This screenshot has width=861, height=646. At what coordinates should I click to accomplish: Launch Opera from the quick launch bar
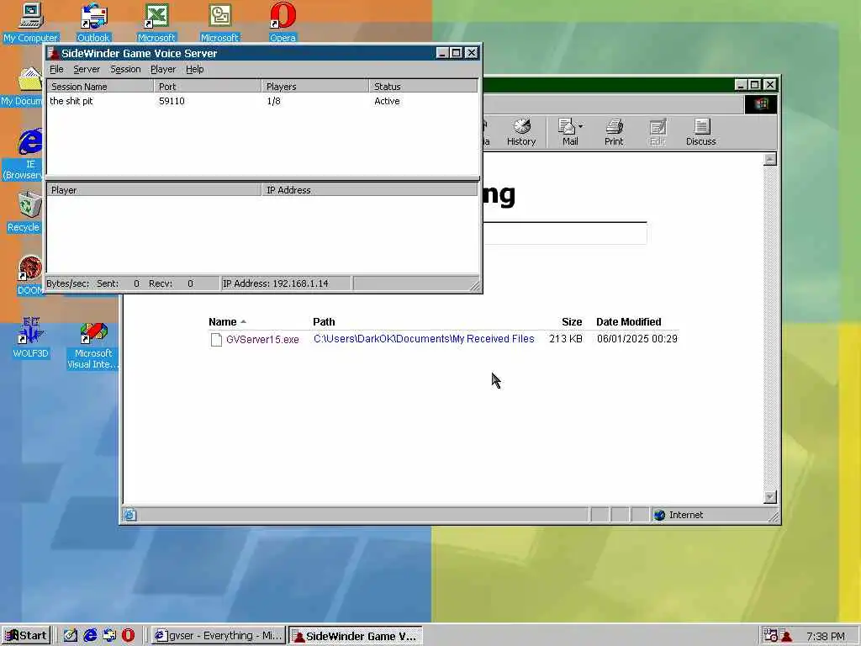point(128,636)
